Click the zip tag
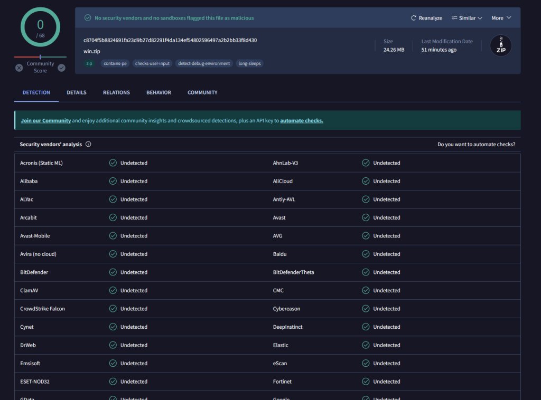541x400 pixels. 89,63
